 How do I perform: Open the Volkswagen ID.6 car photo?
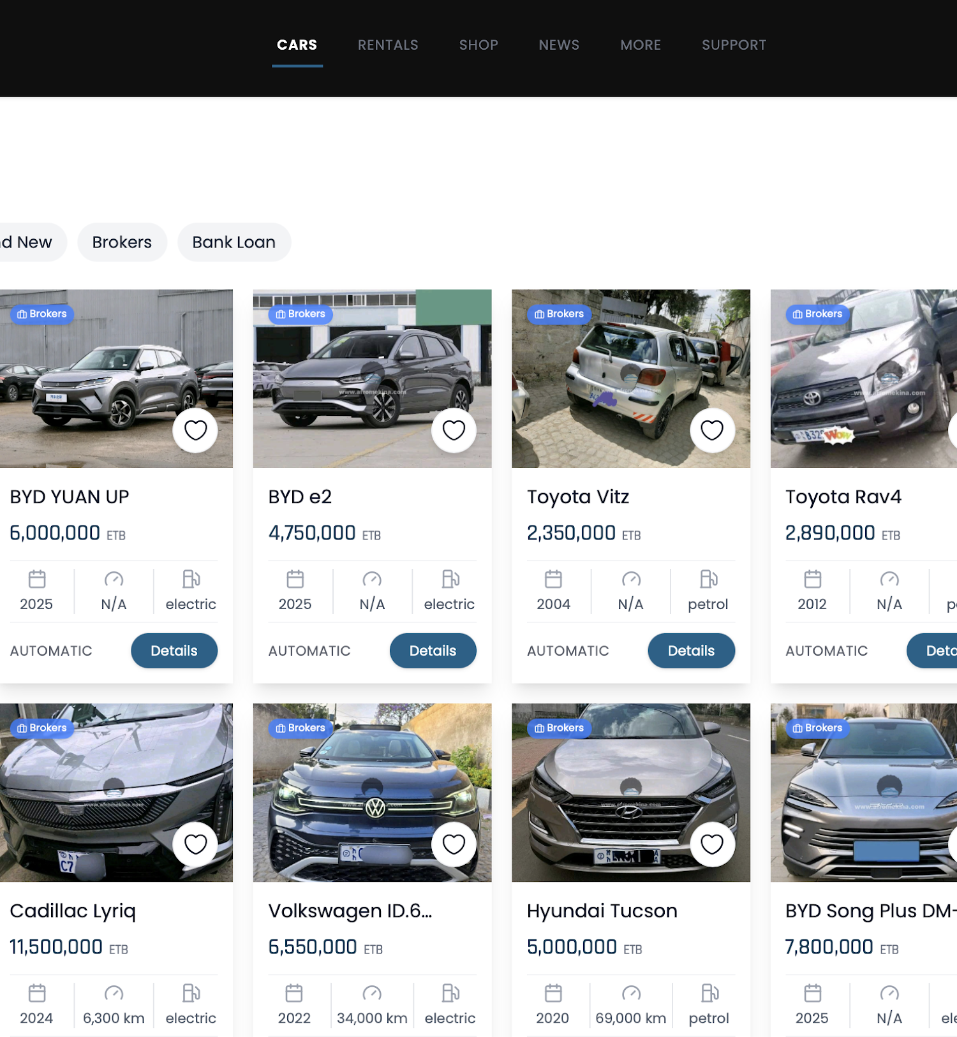372,793
